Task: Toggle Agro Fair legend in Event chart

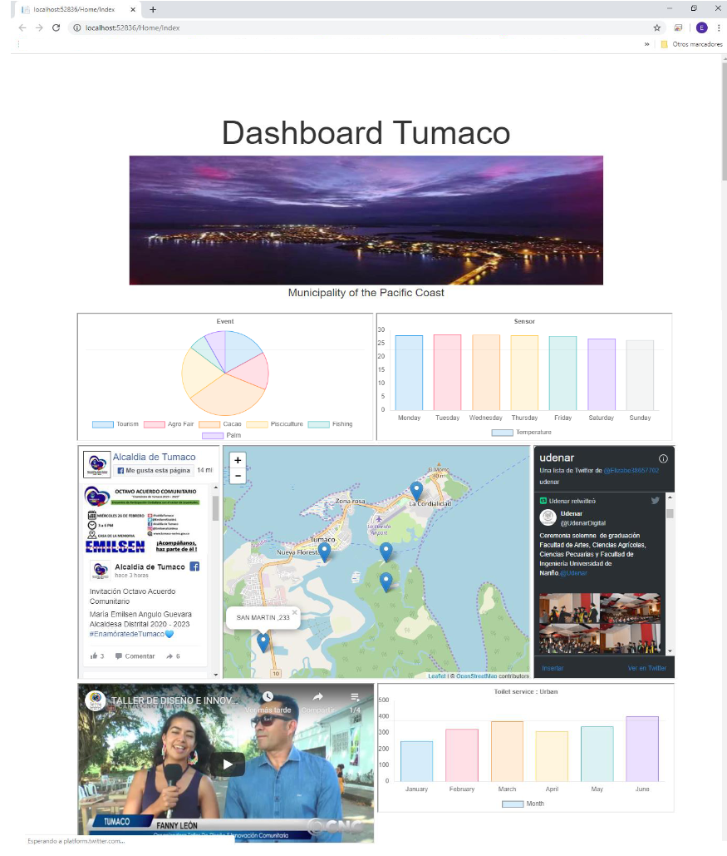Action: coord(169,424)
